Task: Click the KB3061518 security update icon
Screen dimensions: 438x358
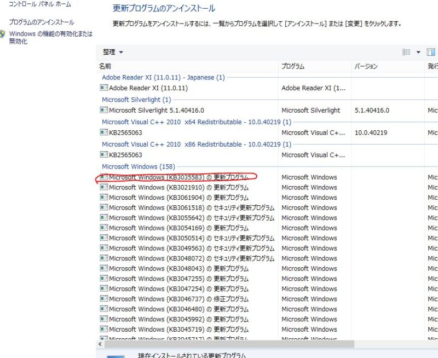Action: 104,207
